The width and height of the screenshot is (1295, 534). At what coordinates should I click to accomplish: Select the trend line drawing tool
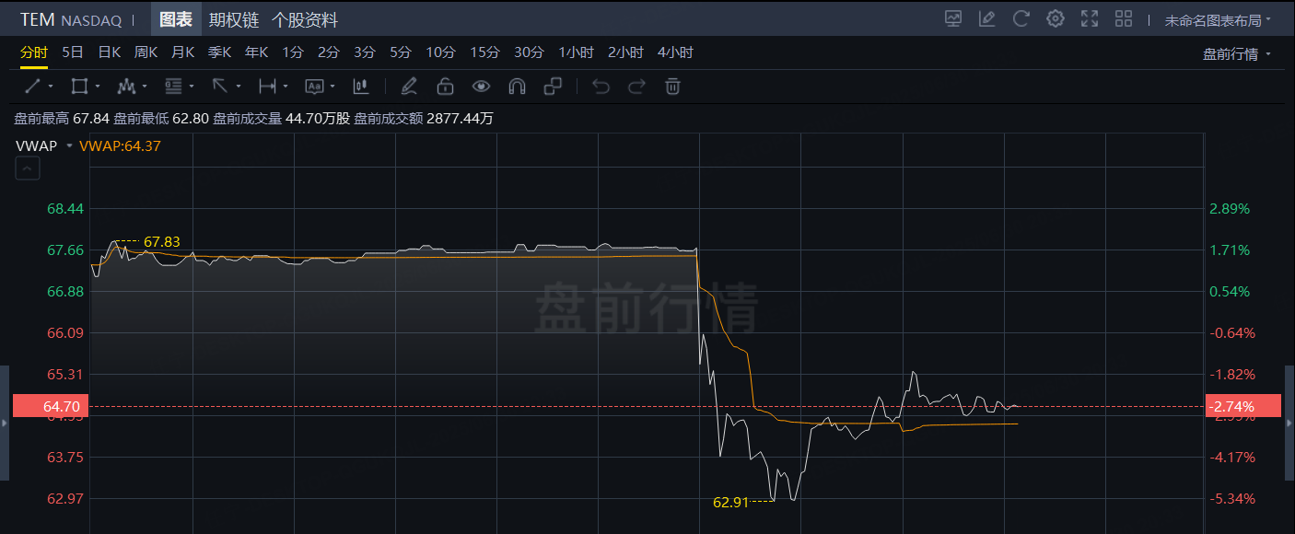[x=32, y=87]
